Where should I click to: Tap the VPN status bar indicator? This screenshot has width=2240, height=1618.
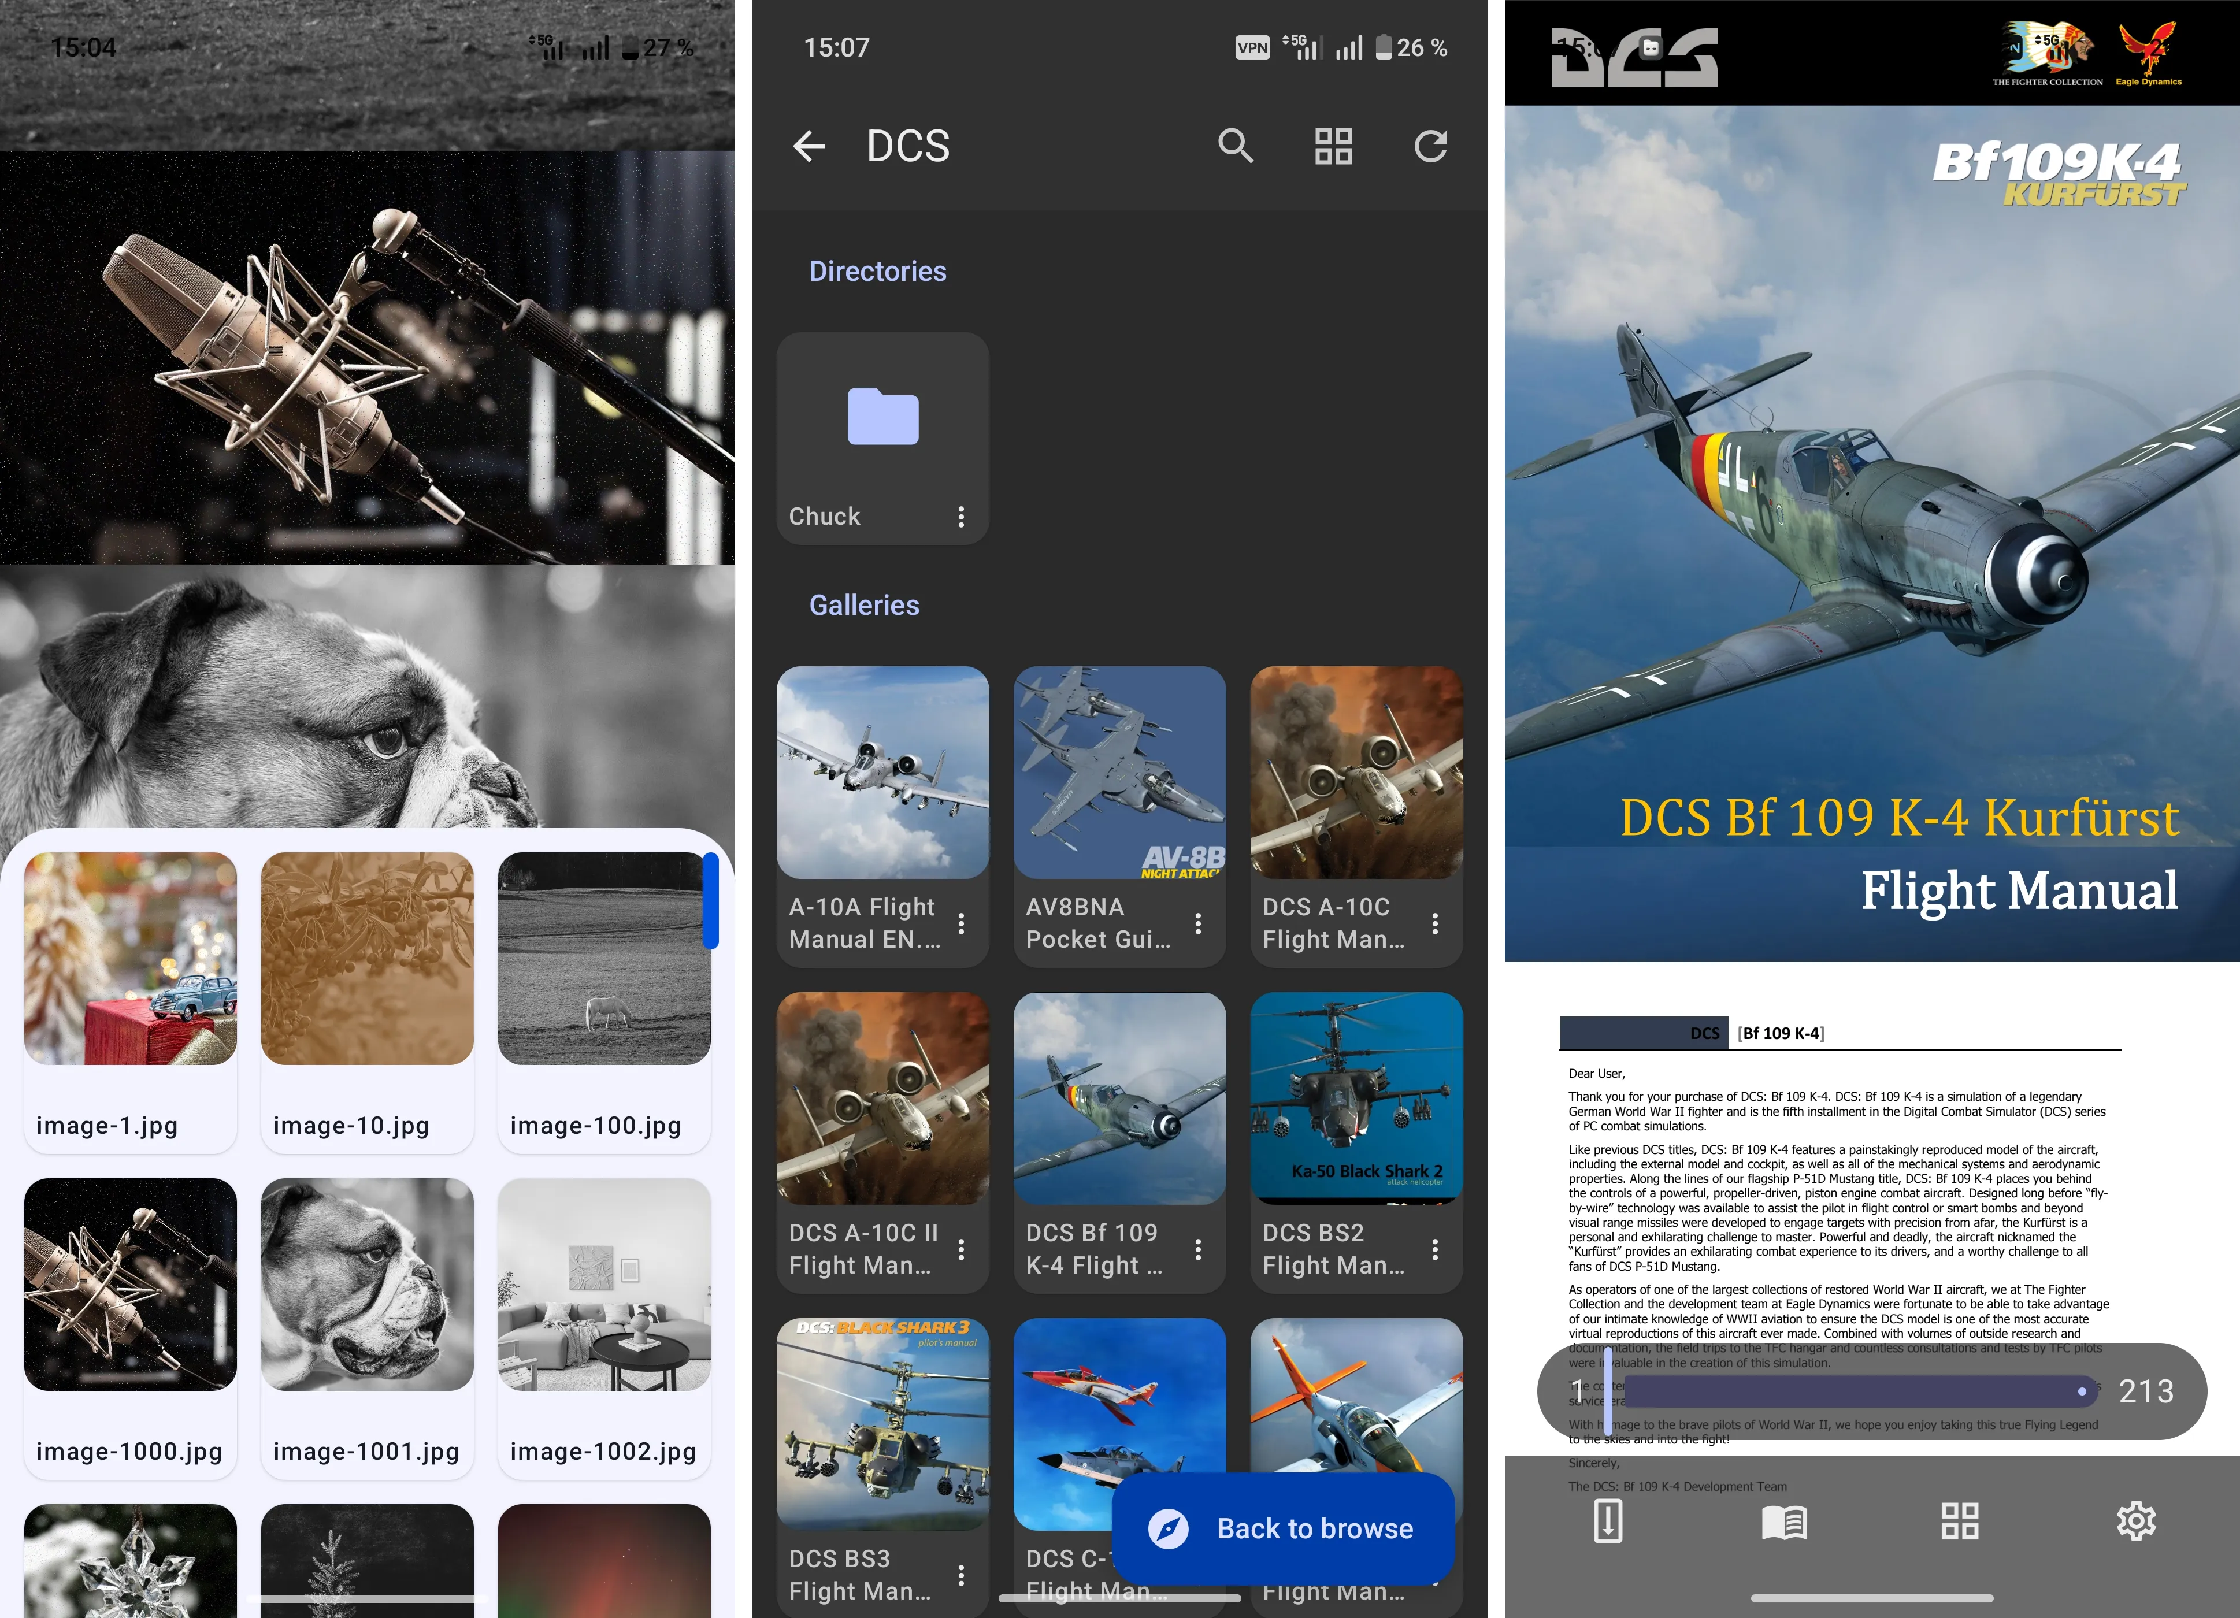1252,47
